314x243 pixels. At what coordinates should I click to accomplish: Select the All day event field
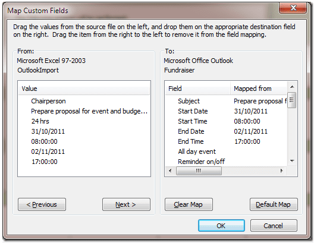click(x=197, y=152)
